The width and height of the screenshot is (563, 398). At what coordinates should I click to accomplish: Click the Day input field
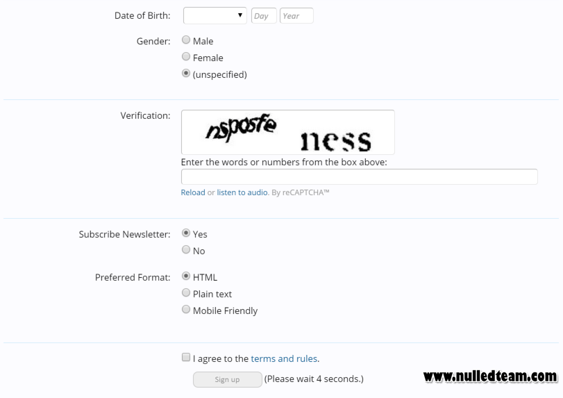264,16
